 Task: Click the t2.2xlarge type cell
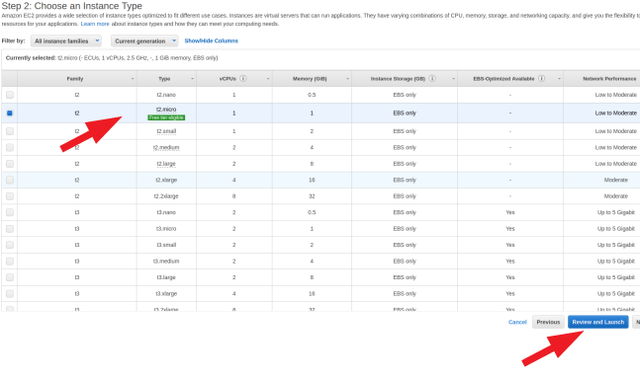coord(166,195)
